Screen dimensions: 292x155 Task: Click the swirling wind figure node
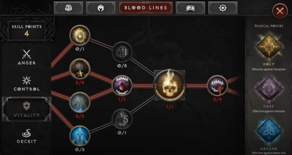pyautogui.click(x=80, y=102)
